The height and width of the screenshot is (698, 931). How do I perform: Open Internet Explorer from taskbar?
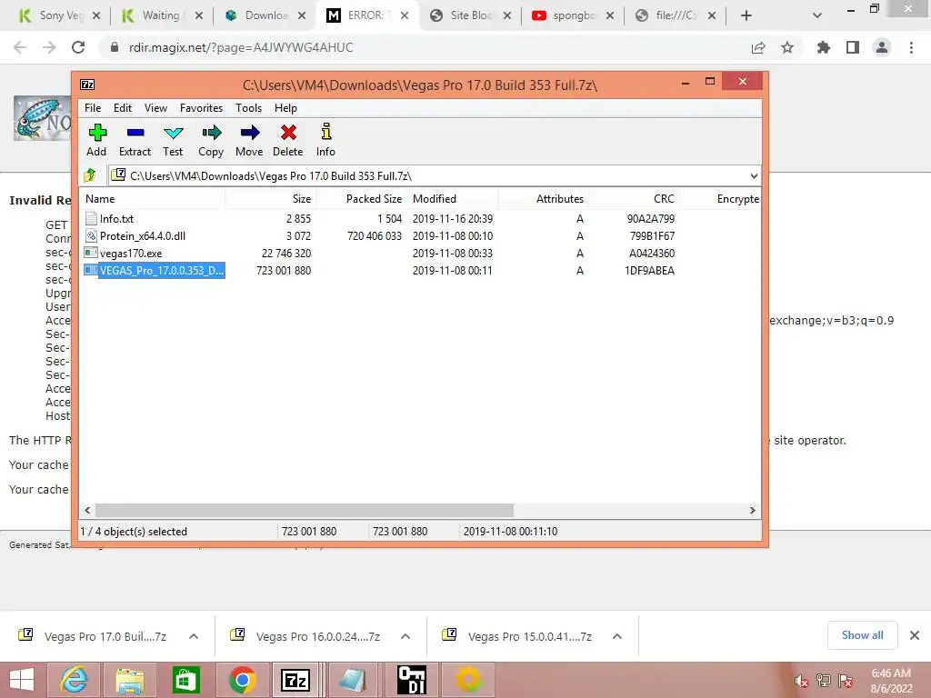pos(75,680)
